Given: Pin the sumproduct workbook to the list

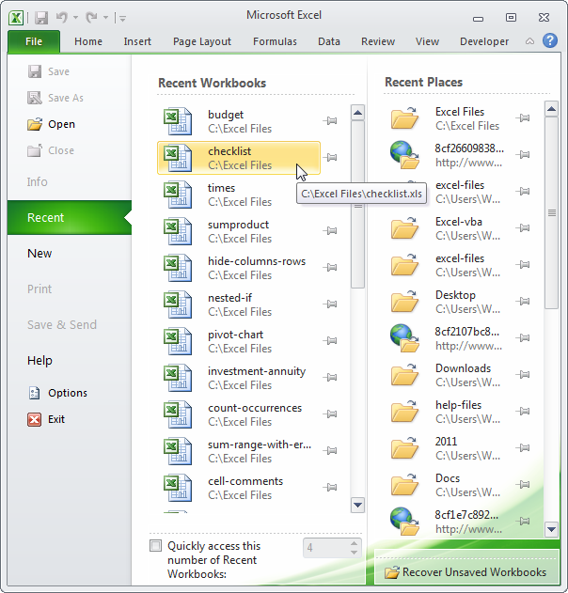Looking at the screenshot, I should coord(330,230).
